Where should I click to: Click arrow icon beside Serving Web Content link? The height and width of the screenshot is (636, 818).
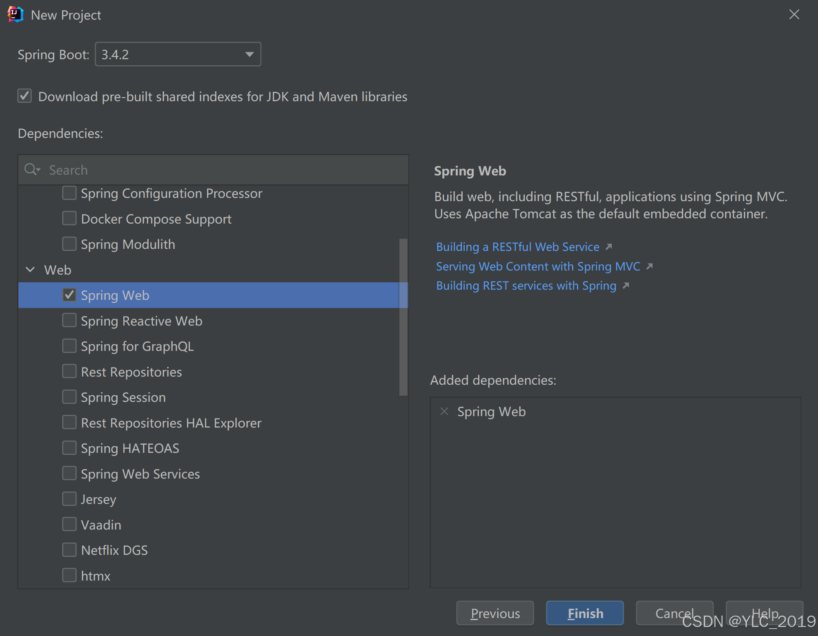tap(650, 266)
